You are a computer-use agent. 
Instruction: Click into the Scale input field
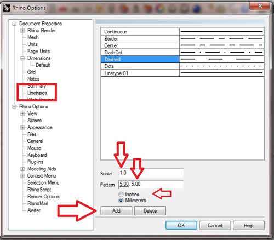pyautogui.click(x=151, y=173)
